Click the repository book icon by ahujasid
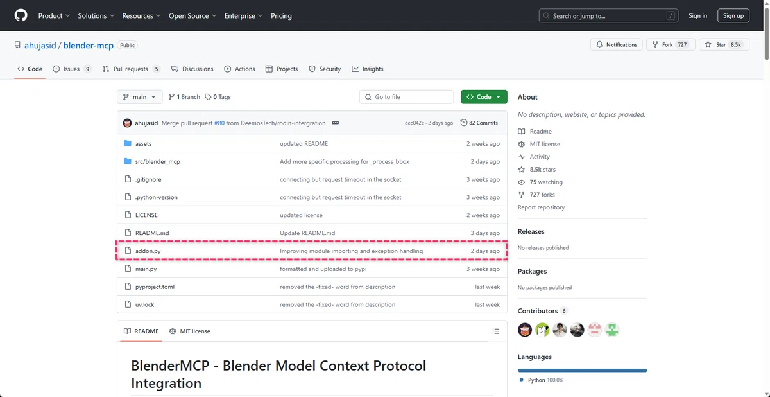Screen dimensions: 770x397 [x=17, y=45]
